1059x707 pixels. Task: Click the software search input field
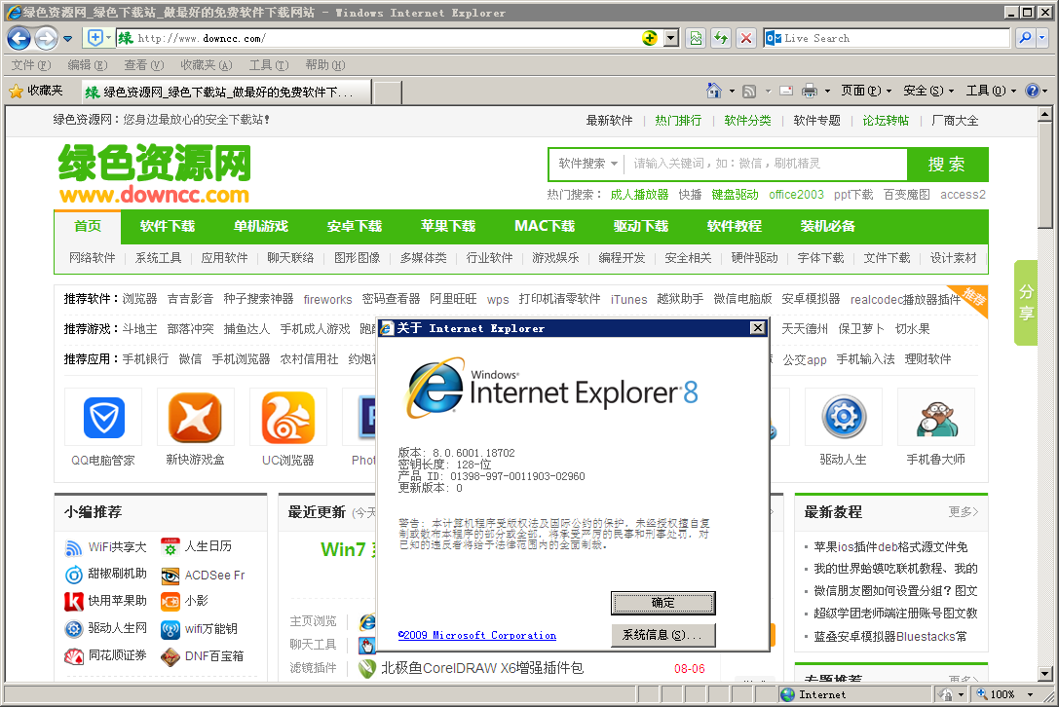(x=770, y=165)
